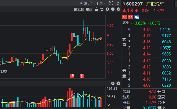Click the 4.50 price axis label
This screenshot has height=109, width=177.
[x=110, y=26]
